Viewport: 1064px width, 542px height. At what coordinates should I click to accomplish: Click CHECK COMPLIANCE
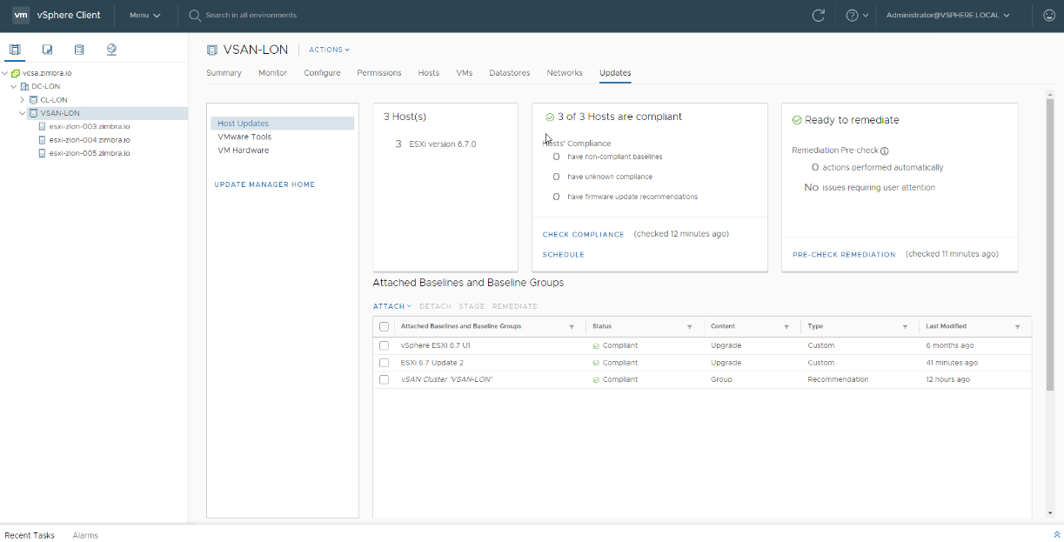click(x=584, y=235)
